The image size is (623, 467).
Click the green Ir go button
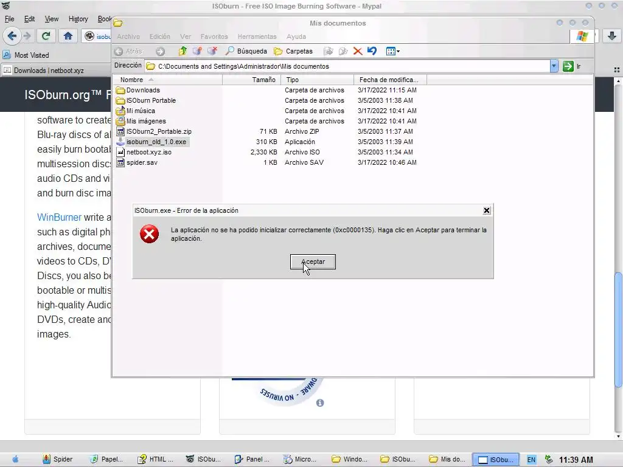572,66
